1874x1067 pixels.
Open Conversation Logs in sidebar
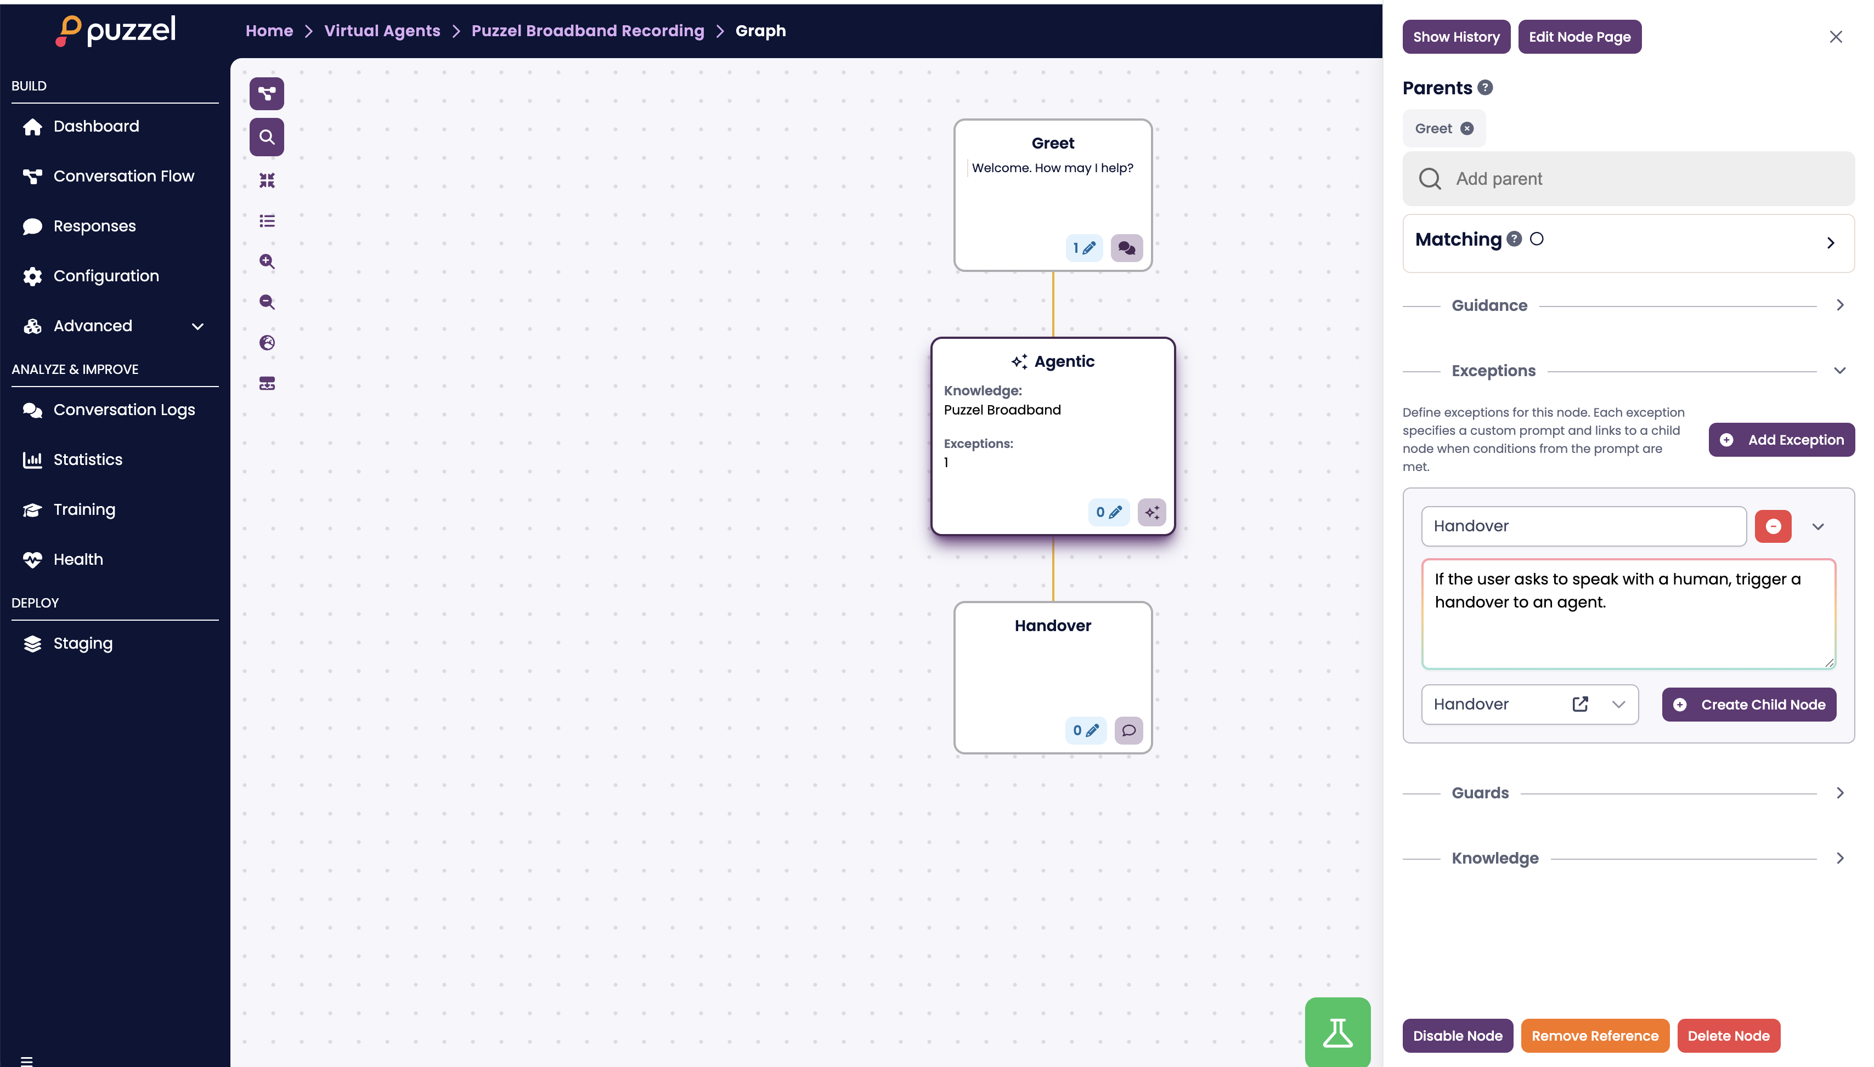(124, 410)
